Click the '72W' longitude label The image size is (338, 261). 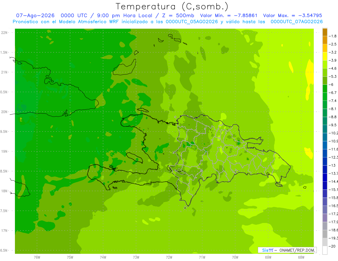point(169,257)
